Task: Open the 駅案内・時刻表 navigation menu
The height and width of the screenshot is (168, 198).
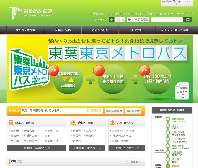Action: click(25, 30)
